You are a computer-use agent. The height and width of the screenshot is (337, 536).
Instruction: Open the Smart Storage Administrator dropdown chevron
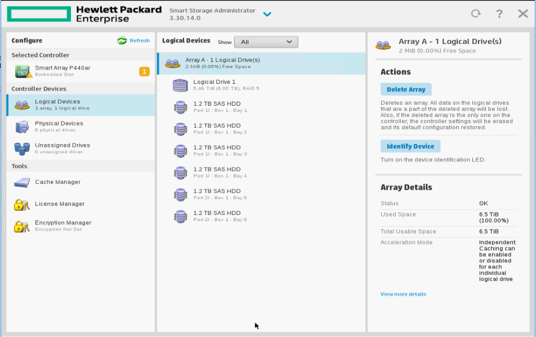coord(267,14)
